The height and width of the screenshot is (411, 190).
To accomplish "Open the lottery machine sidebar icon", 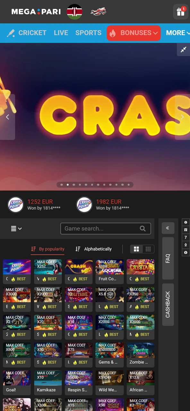I will point(186,245).
